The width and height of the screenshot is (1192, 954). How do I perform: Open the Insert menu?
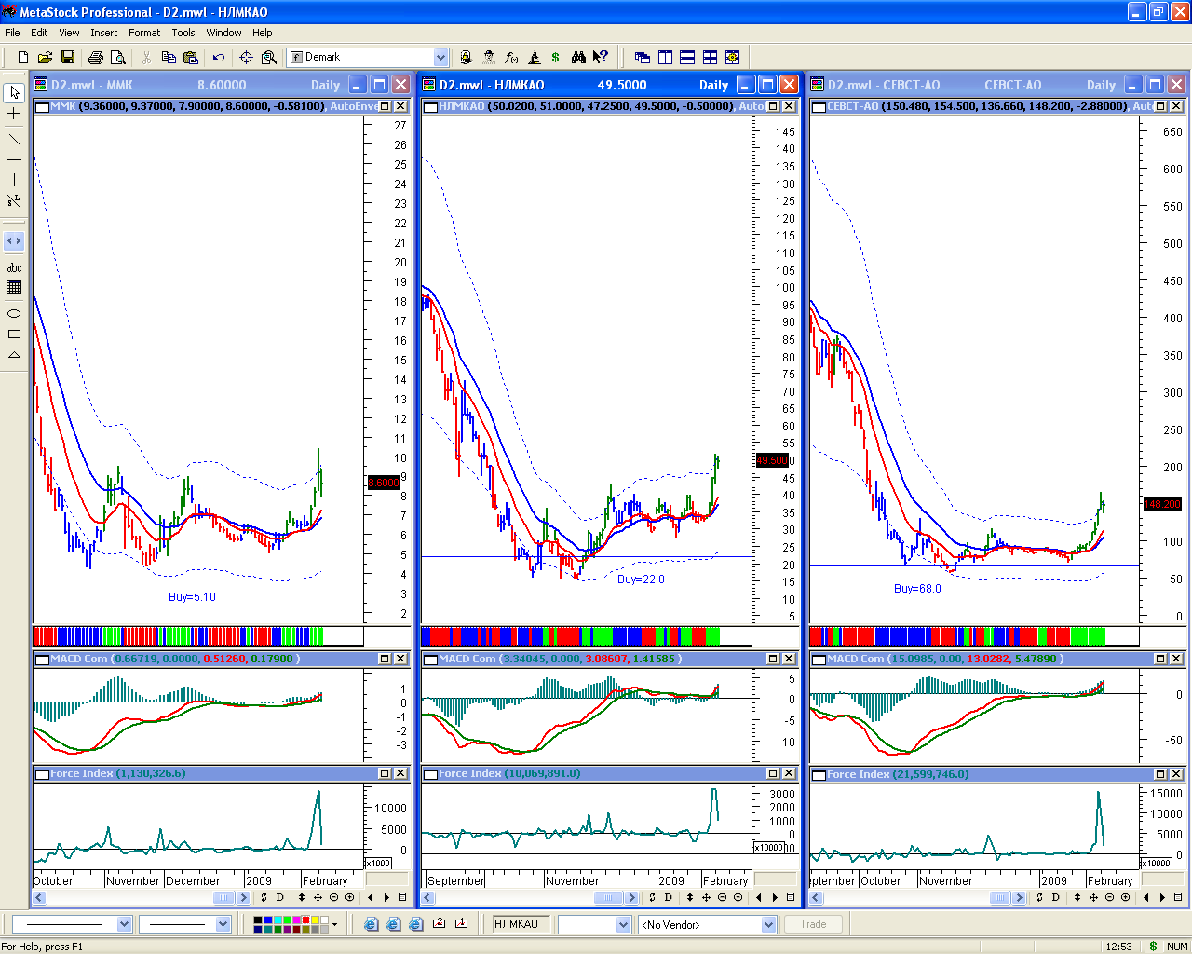pyautogui.click(x=104, y=33)
